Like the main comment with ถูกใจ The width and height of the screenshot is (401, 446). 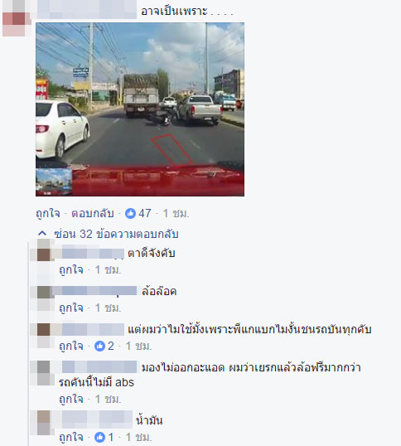[x=48, y=213]
